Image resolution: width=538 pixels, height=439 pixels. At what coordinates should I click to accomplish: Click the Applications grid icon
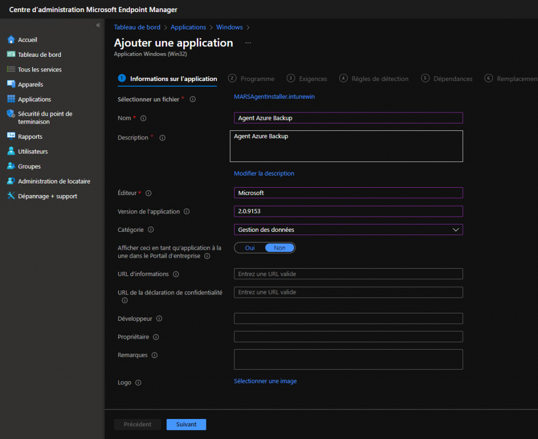click(x=11, y=99)
